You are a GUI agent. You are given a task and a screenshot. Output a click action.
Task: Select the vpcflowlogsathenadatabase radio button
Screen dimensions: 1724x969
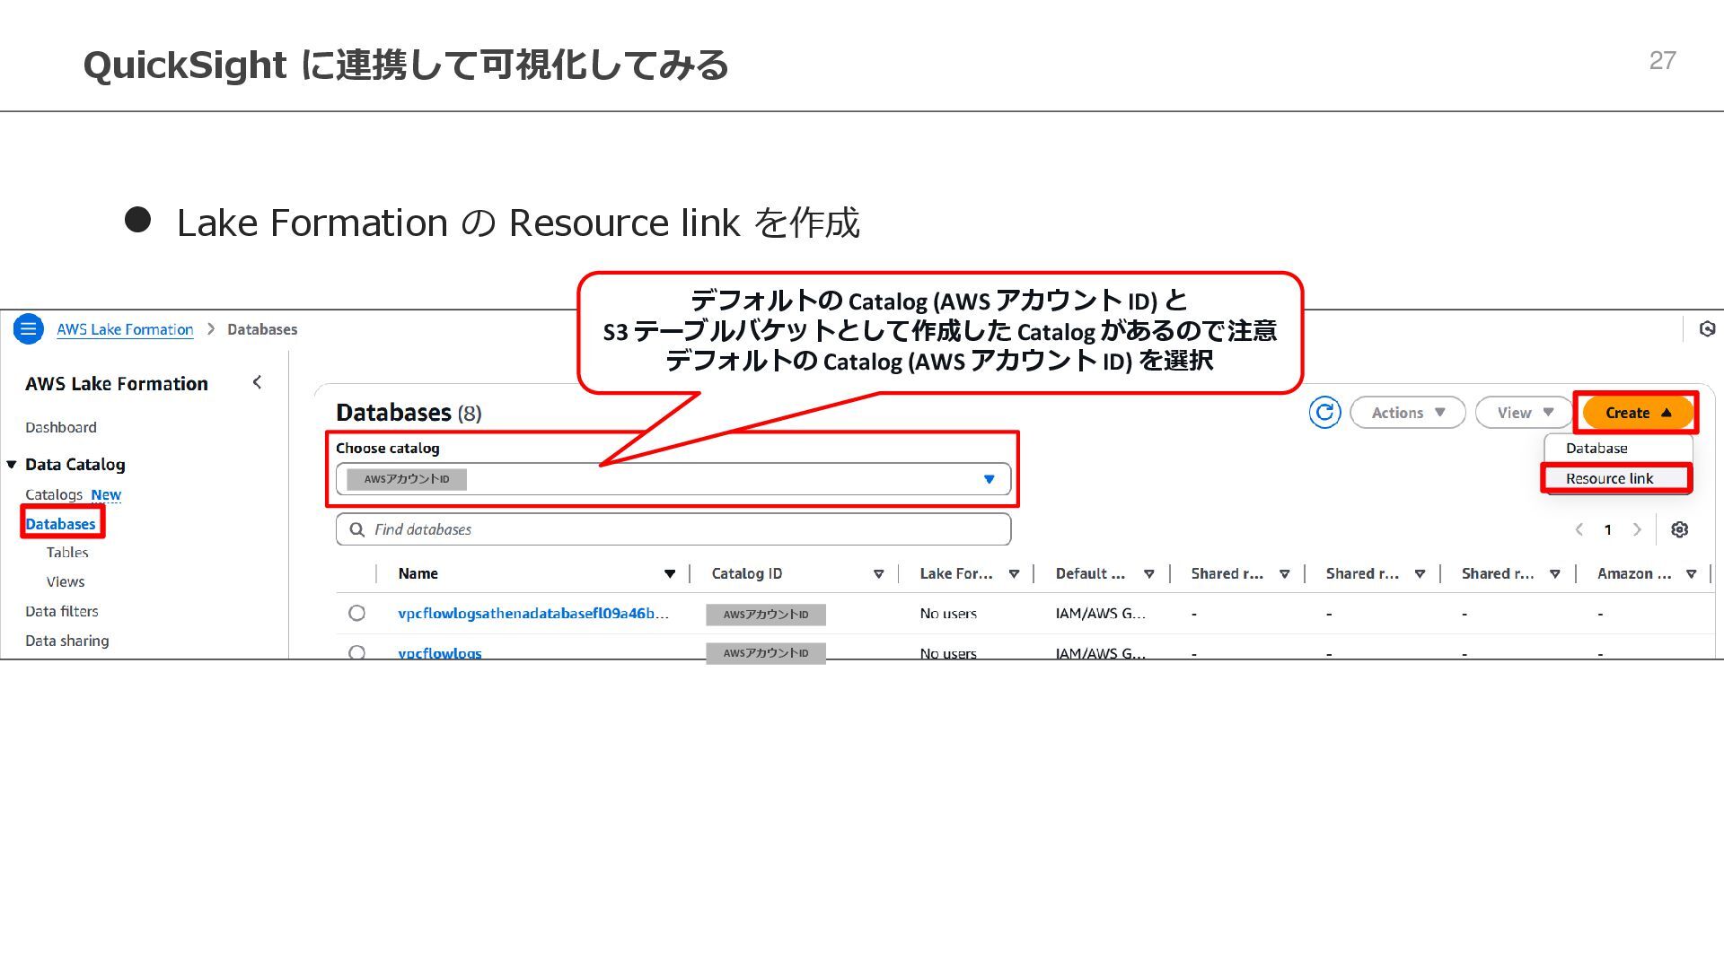356,614
